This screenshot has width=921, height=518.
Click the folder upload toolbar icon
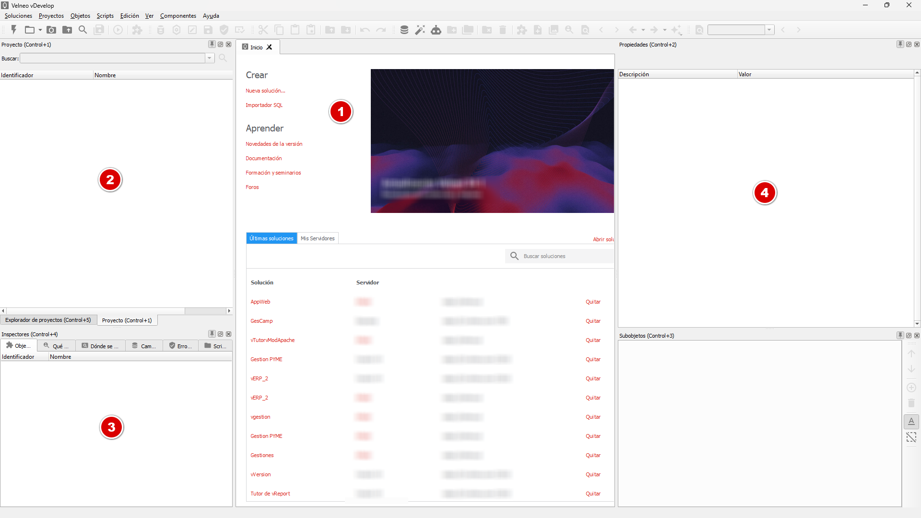tap(67, 30)
